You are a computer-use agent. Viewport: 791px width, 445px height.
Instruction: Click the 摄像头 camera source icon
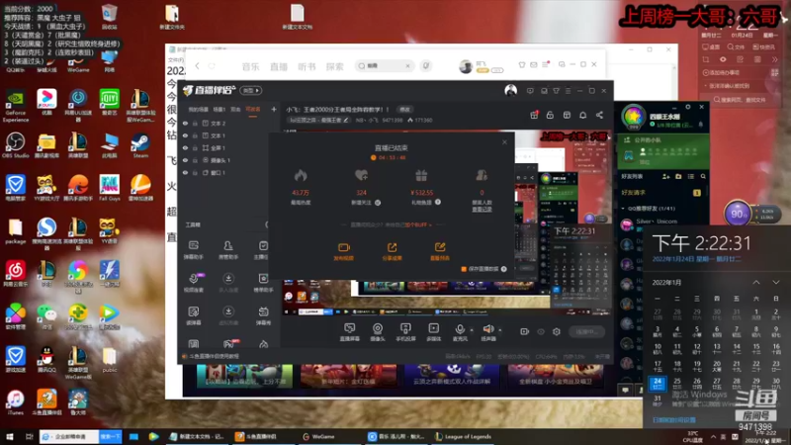click(x=378, y=332)
